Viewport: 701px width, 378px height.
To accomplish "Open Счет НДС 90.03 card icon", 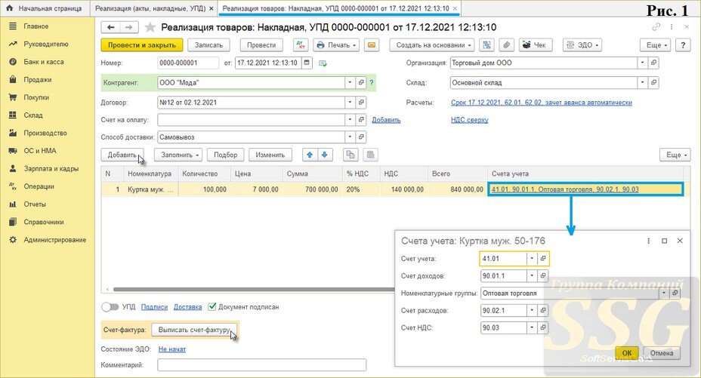I will (x=542, y=327).
